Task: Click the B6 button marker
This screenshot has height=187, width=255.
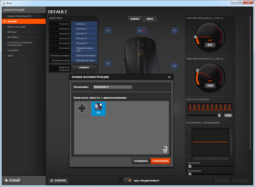Action: click(175, 66)
